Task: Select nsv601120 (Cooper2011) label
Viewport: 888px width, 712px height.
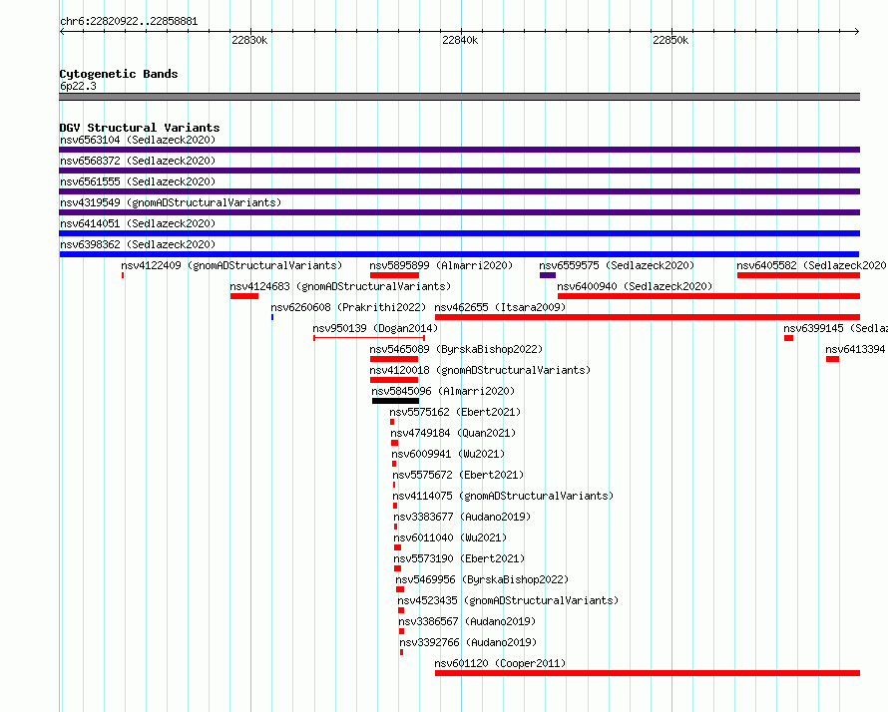Action: point(500,663)
